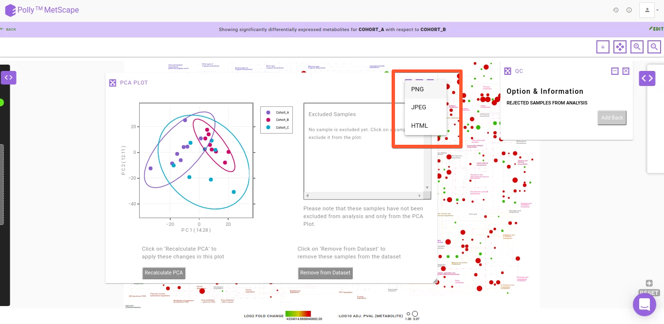Close the QC panel
The width and height of the screenshot is (664, 324).
(x=626, y=71)
